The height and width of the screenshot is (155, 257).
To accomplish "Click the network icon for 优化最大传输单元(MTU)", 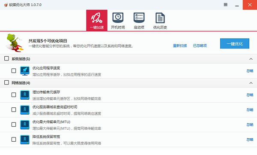I will (25, 125).
